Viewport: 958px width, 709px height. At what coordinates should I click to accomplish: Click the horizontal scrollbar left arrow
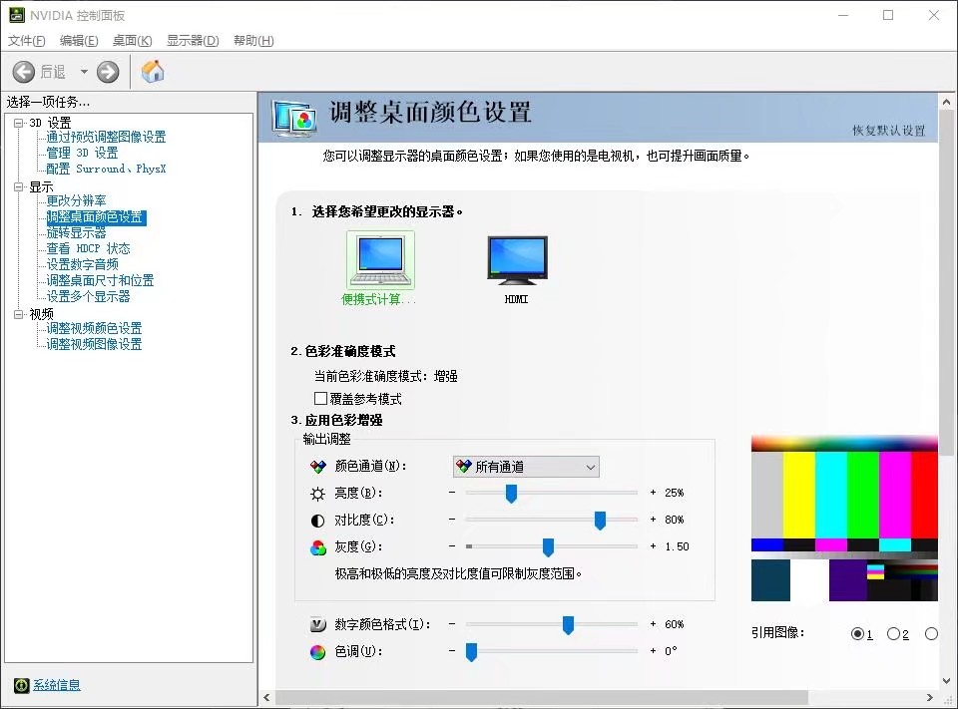pos(267,697)
